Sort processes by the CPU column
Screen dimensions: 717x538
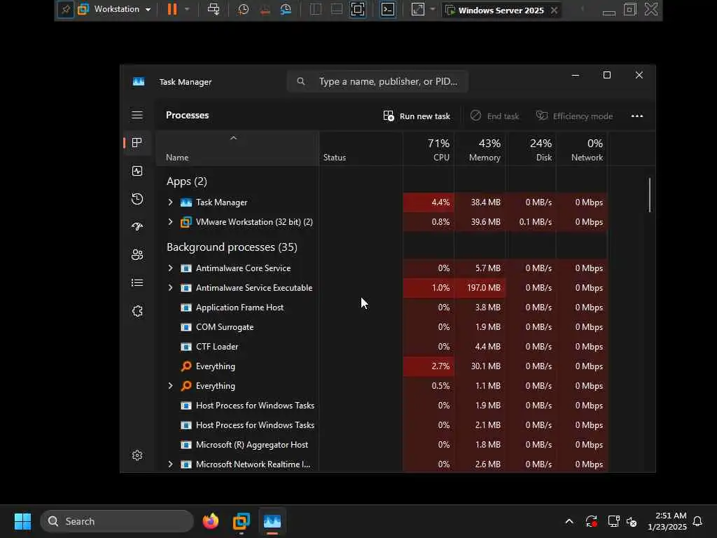pos(429,149)
